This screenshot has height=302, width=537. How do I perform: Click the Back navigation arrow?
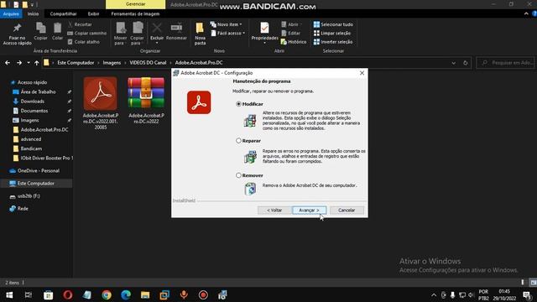(x=8, y=63)
